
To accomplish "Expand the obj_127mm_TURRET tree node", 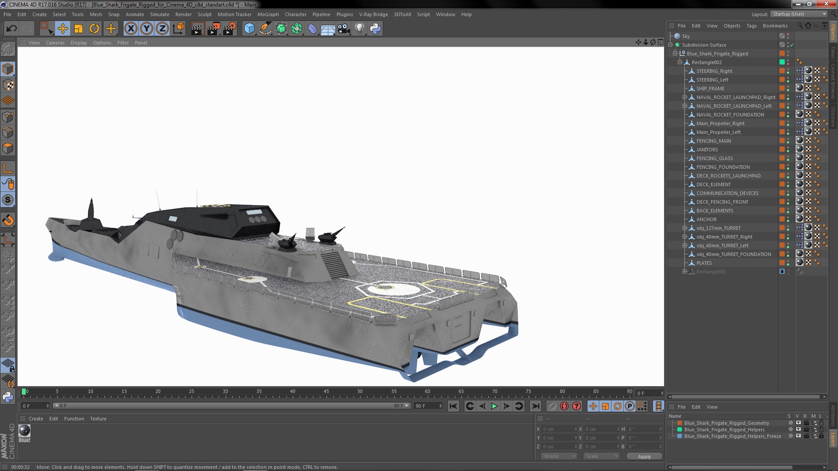I will (685, 228).
